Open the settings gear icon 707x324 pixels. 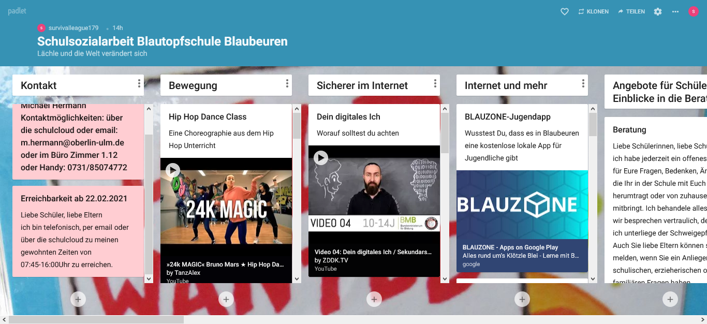click(x=658, y=11)
